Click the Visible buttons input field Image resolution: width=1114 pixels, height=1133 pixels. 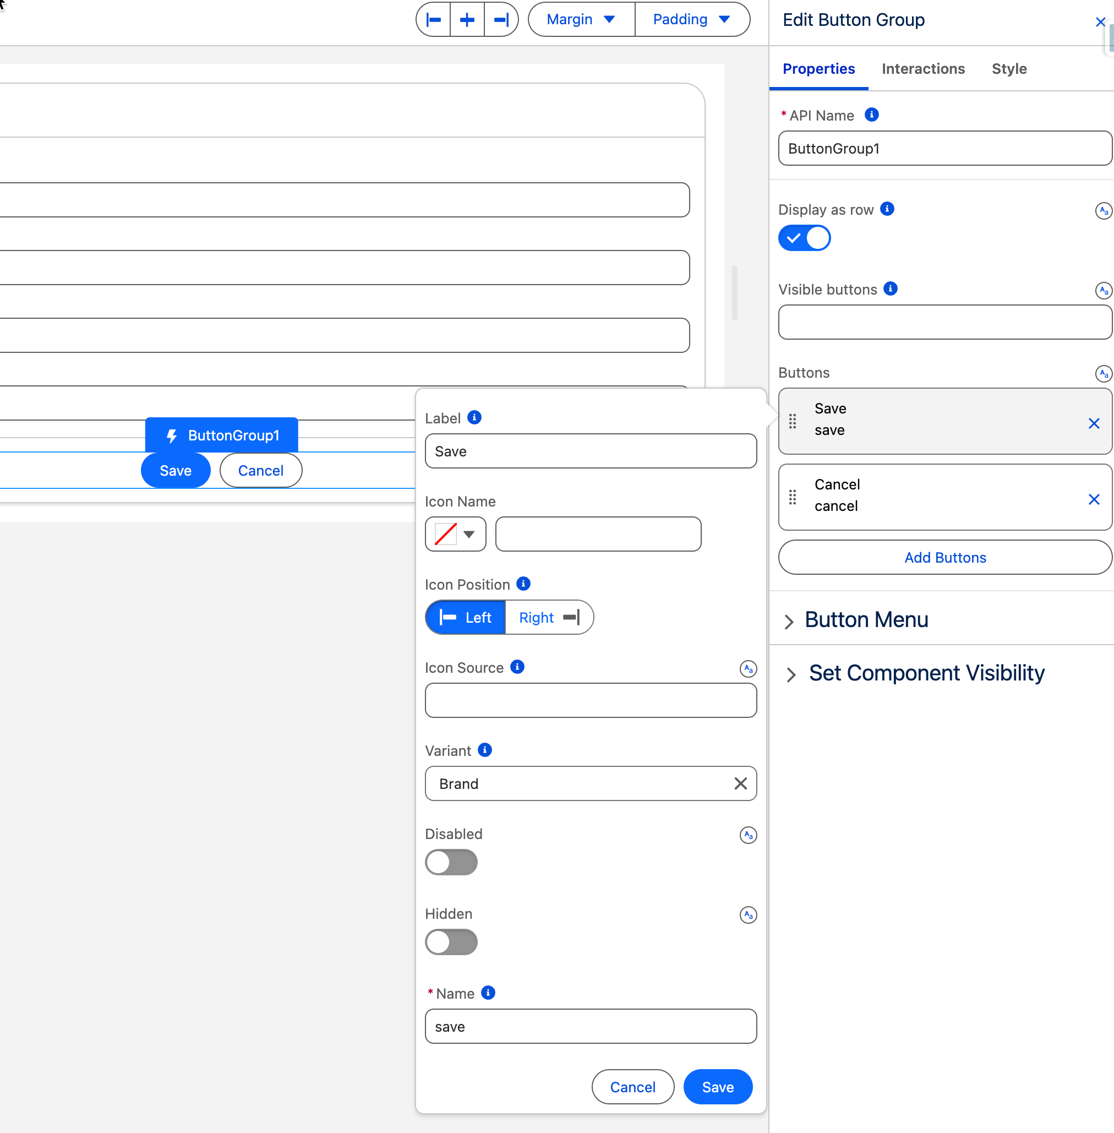(x=944, y=322)
